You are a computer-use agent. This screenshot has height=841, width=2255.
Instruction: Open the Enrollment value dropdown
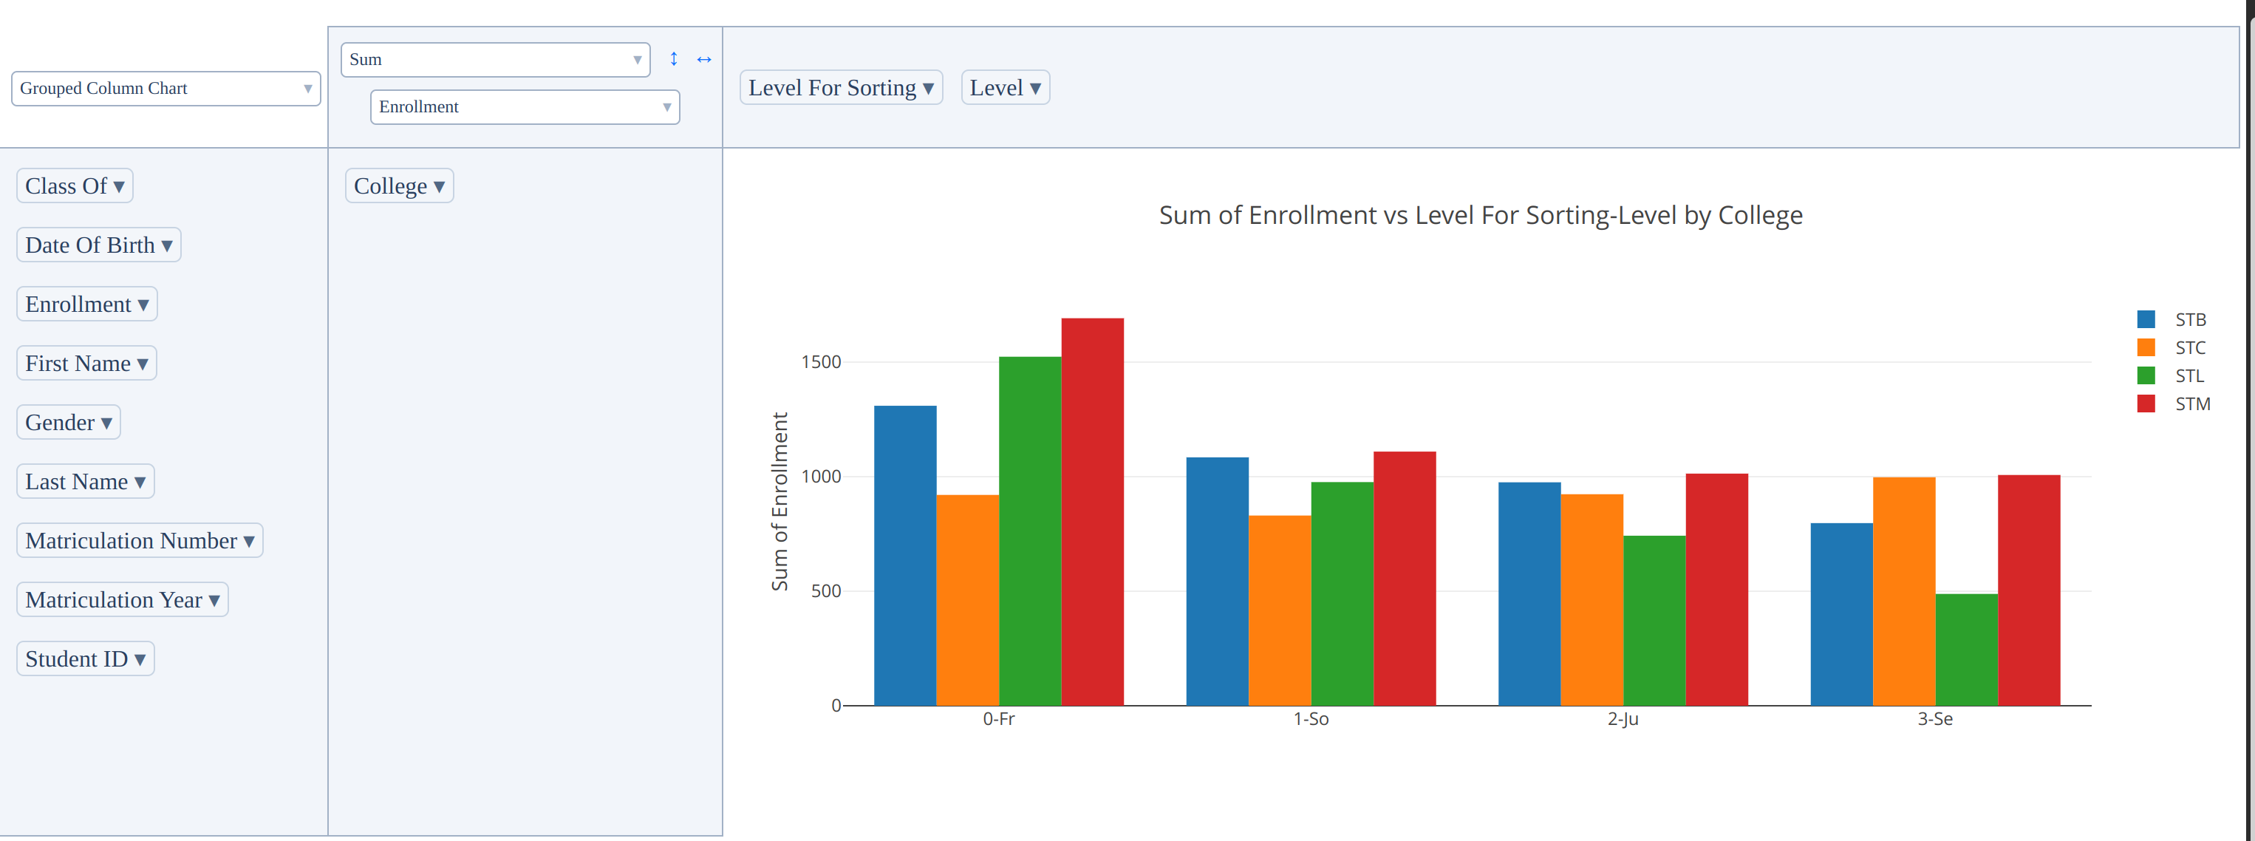point(525,106)
